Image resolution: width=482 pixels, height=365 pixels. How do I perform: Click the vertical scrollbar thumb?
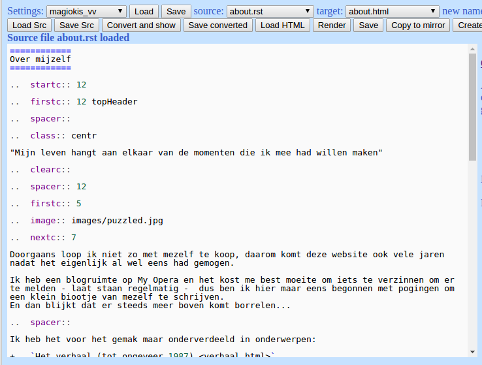472,107
